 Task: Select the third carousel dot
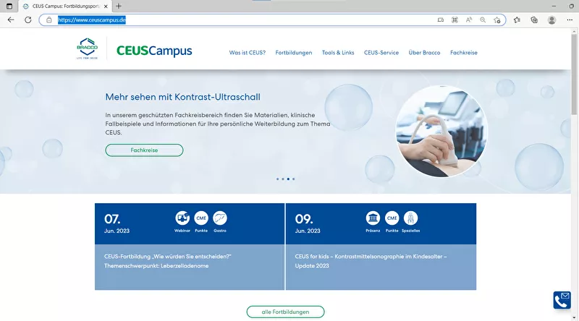tap(288, 179)
